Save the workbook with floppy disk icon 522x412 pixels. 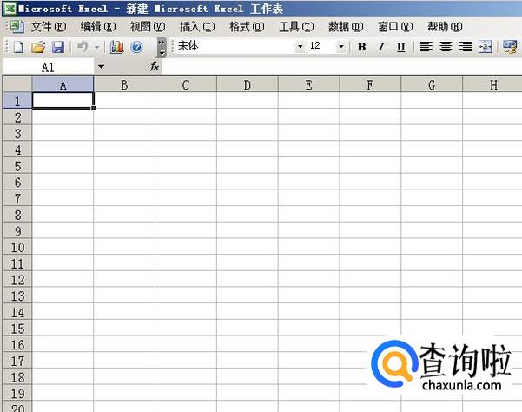tap(58, 47)
